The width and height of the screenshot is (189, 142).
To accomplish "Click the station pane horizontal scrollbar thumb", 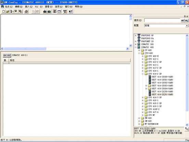I will [25, 49].
